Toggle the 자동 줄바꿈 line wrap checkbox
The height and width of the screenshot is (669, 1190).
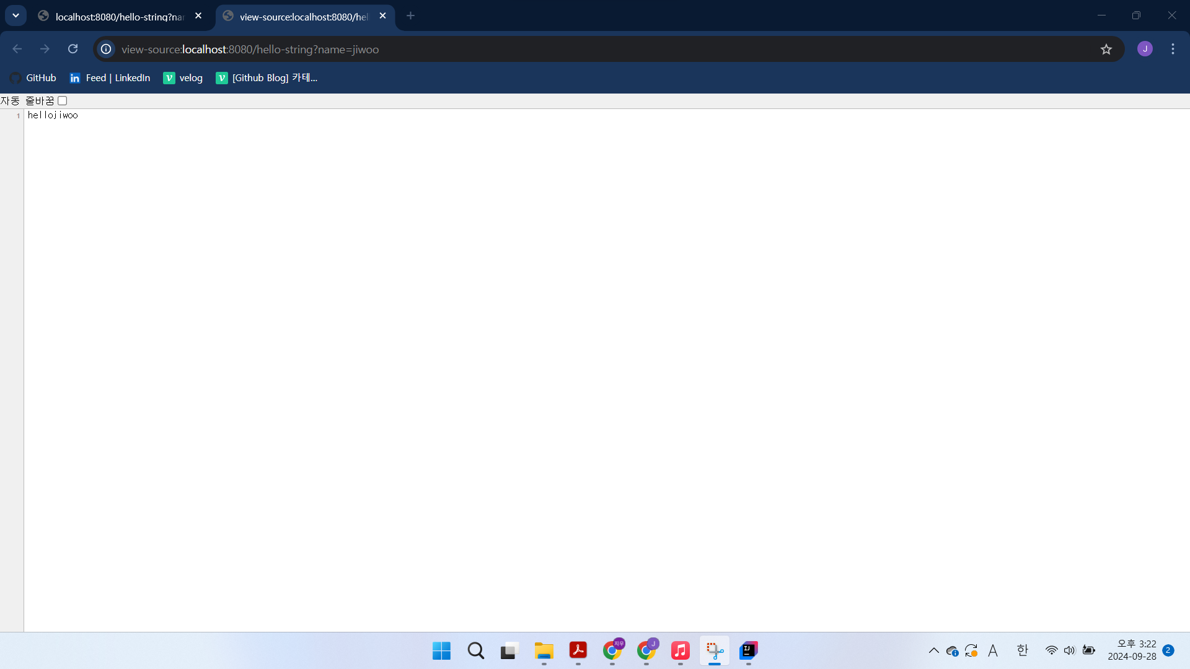[63, 100]
